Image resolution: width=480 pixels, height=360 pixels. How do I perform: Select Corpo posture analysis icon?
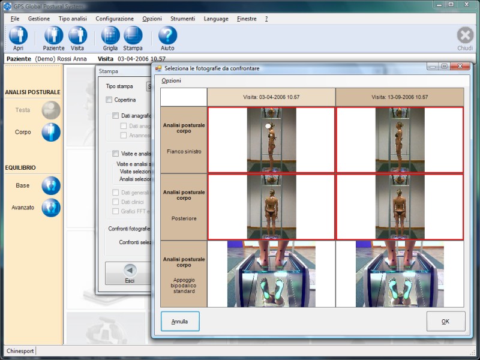51,132
